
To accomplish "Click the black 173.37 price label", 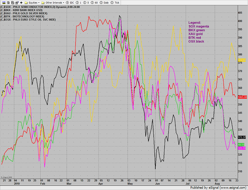I will point(242,137).
